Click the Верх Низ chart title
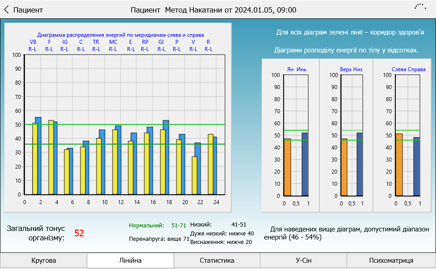Image resolution: width=436 pixels, height=269 pixels. (x=351, y=69)
